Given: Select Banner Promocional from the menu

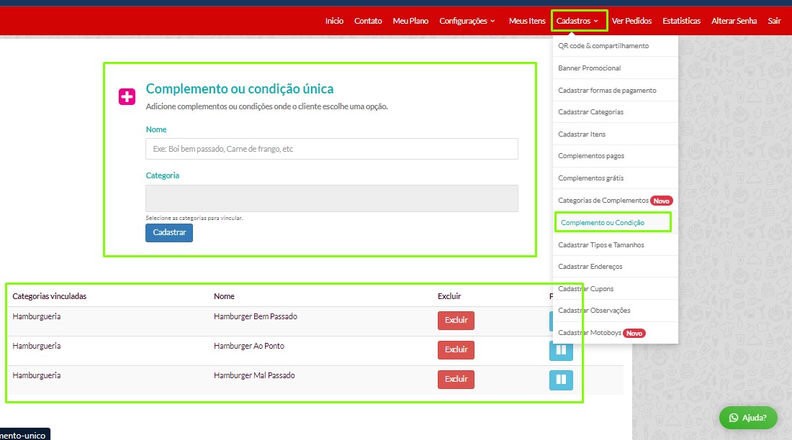Looking at the screenshot, I should (x=589, y=68).
